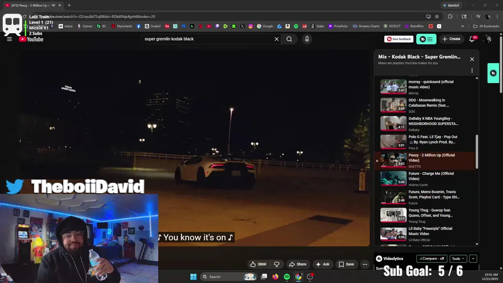Start voice search with the microphone

[307, 39]
